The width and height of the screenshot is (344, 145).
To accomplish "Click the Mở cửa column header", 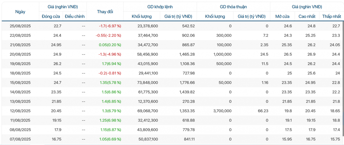I will pos(282,16).
